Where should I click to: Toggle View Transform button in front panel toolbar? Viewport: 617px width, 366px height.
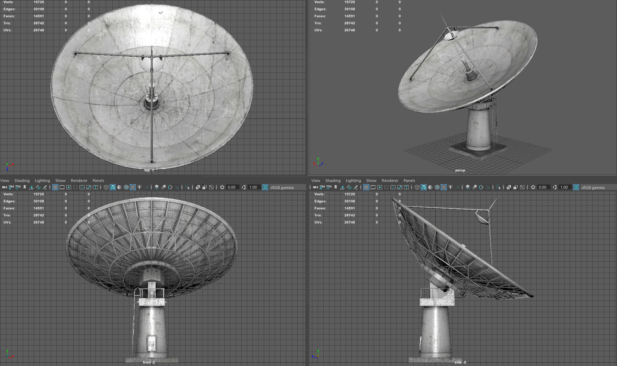tap(265, 187)
